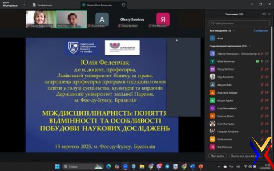Collapse the waiting room section chevron
274x171 pixels.
point(234,31)
